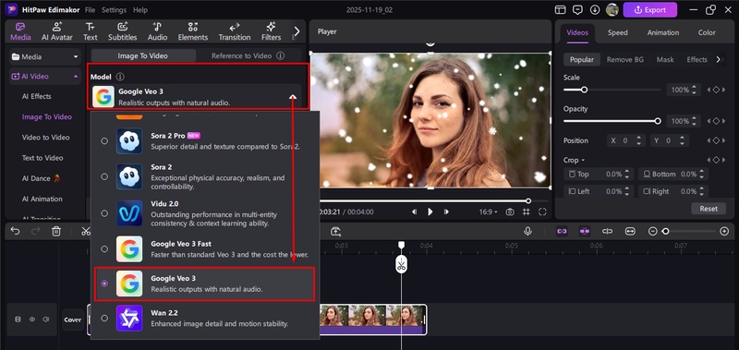Add a keyframe for Opacity
The width and height of the screenshot is (739, 350).
pos(716,121)
